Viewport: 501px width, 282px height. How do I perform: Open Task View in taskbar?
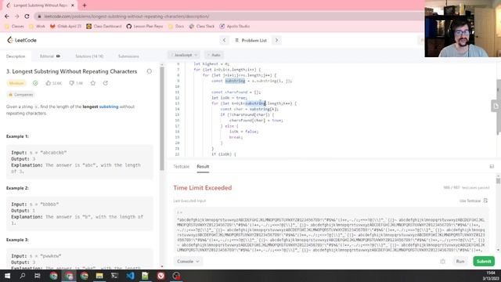coord(38,276)
